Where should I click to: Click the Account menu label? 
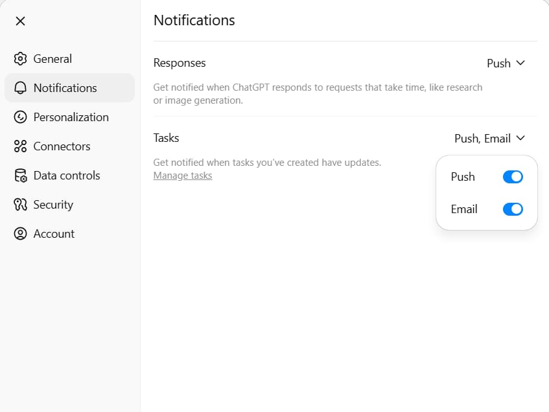pyautogui.click(x=54, y=233)
